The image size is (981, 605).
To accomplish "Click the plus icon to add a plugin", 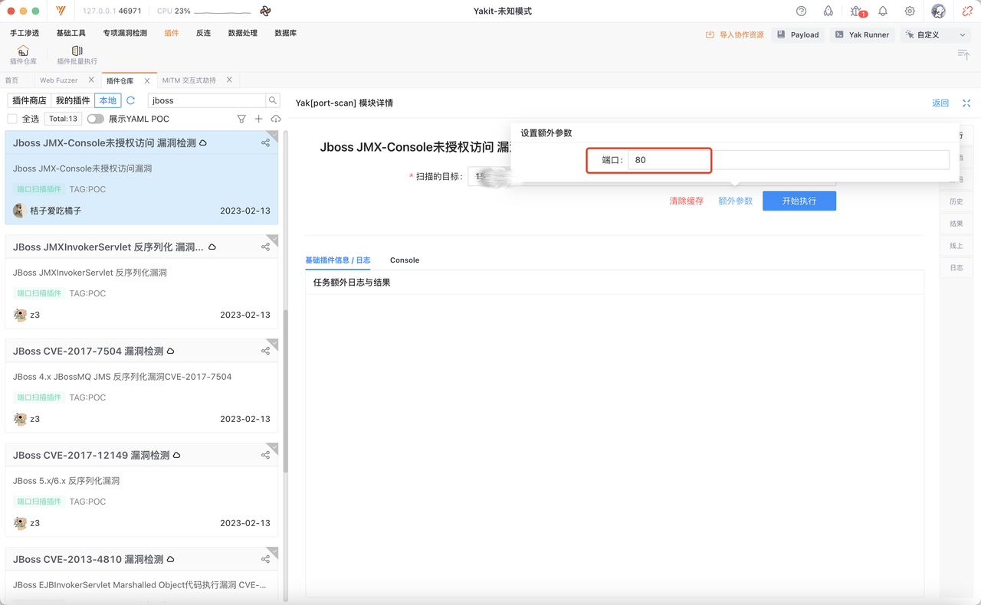I will tap(259, 119).
